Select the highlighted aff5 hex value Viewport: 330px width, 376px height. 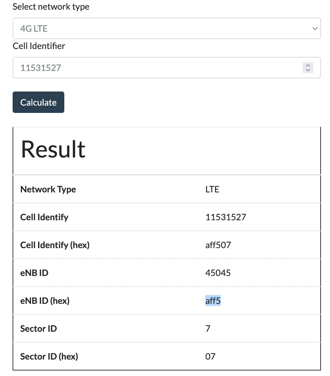[x=213, y=301]
